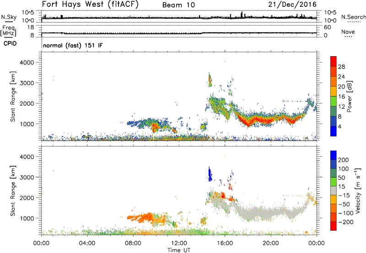Click the '-100' value on the velocity colorbar
This screenshot has height=253, width=366.
click(x=346, y=213)
